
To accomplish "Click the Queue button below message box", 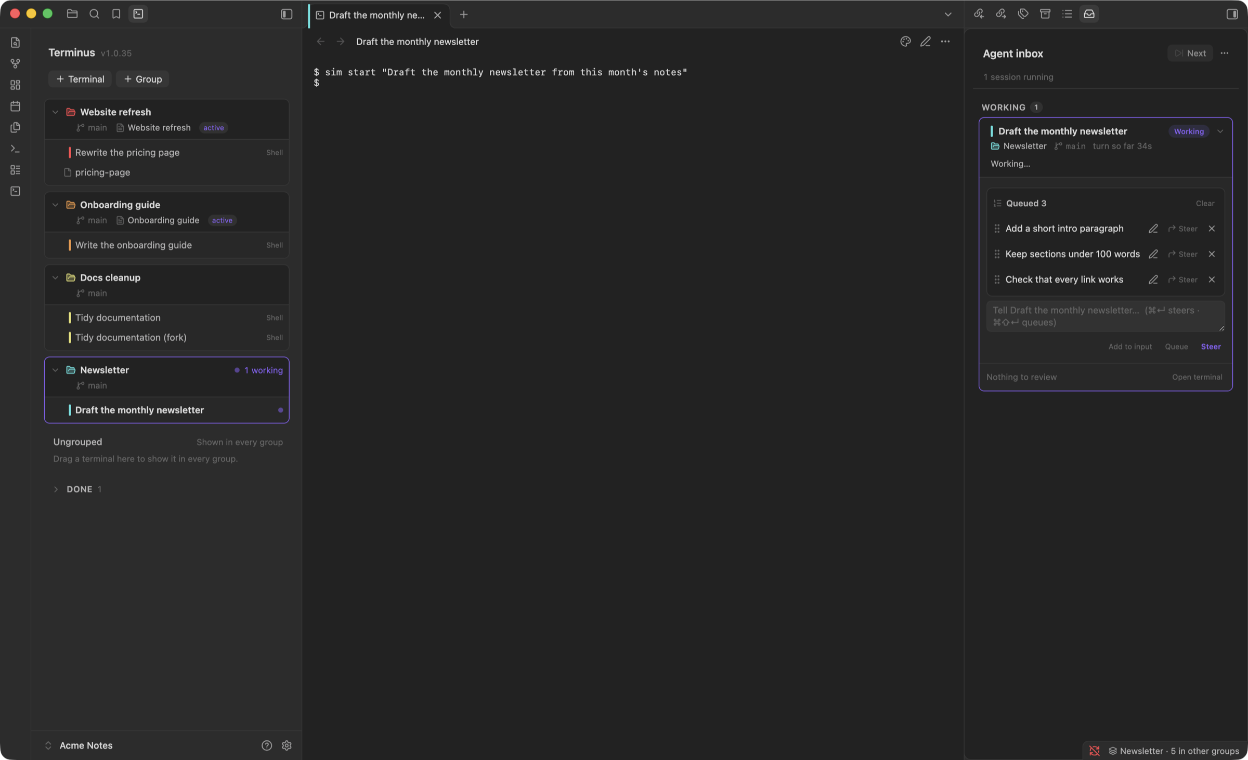I will tap(1176, 346).
